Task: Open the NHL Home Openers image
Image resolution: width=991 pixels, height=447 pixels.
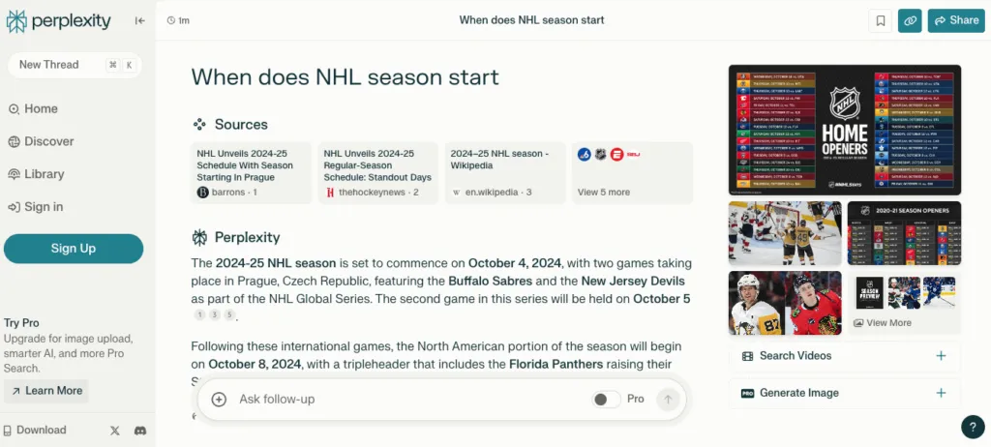Action: click(844, 130)
